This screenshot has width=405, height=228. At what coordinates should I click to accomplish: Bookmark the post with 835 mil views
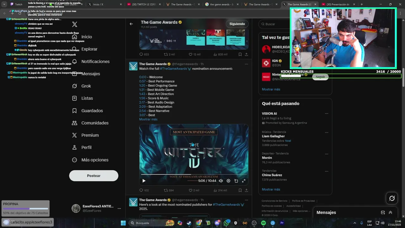point(240,54)
